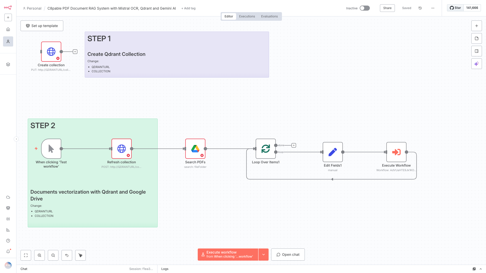Open workflow history clock icon
The height and width of the screenshot is (273, 486).
420,8
